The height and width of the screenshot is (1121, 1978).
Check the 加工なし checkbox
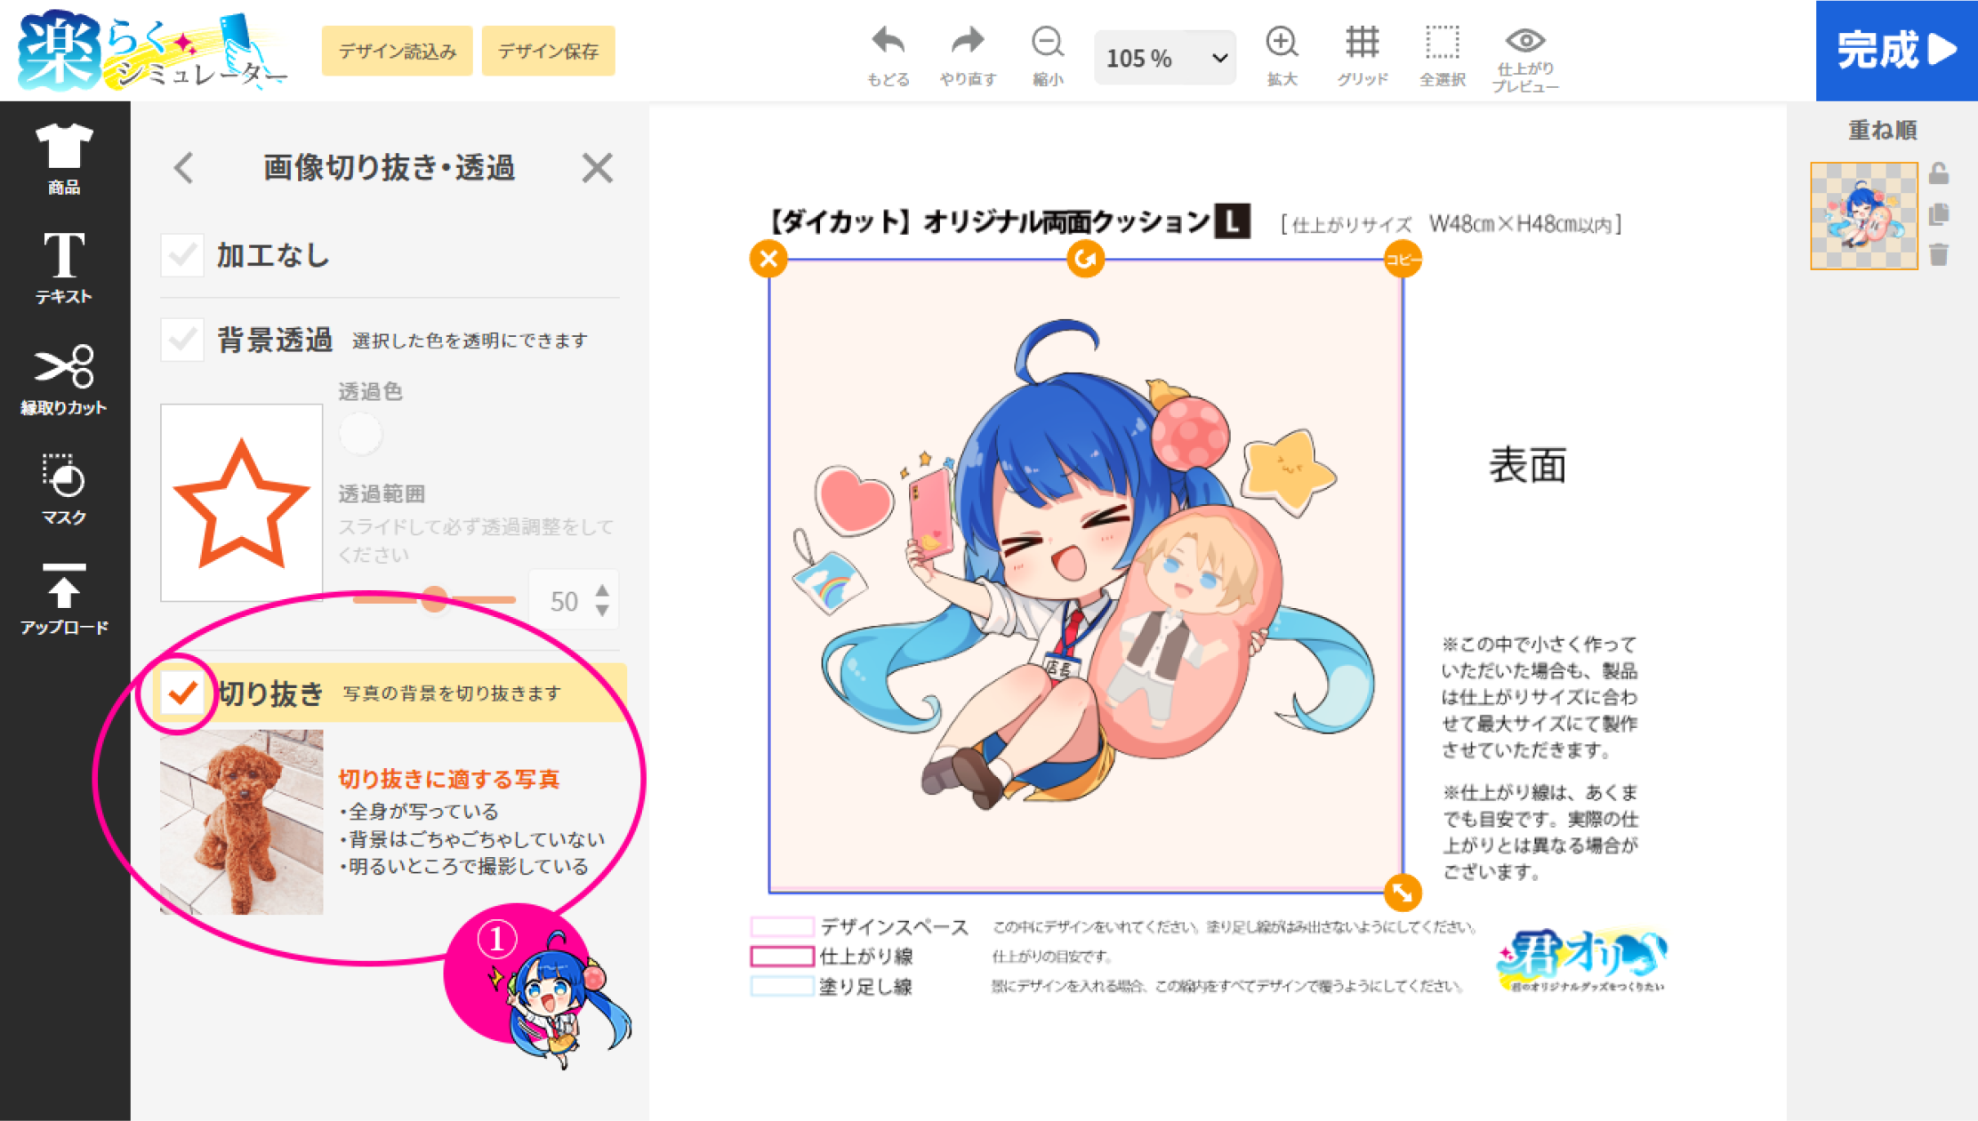pos(182,256)
